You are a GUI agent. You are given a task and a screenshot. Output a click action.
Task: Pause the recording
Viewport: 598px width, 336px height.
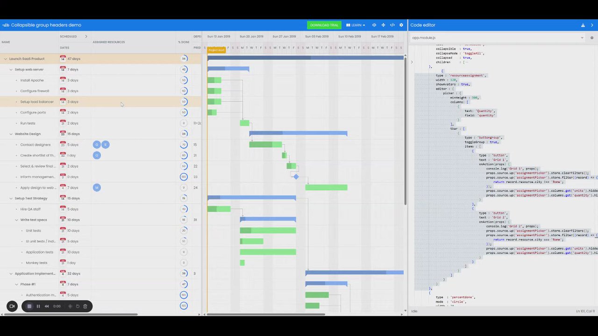[38, 306]
